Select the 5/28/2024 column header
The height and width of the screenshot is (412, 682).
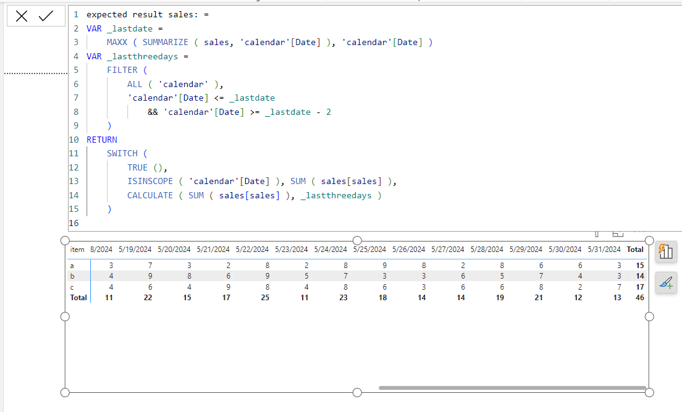point(487,250)
